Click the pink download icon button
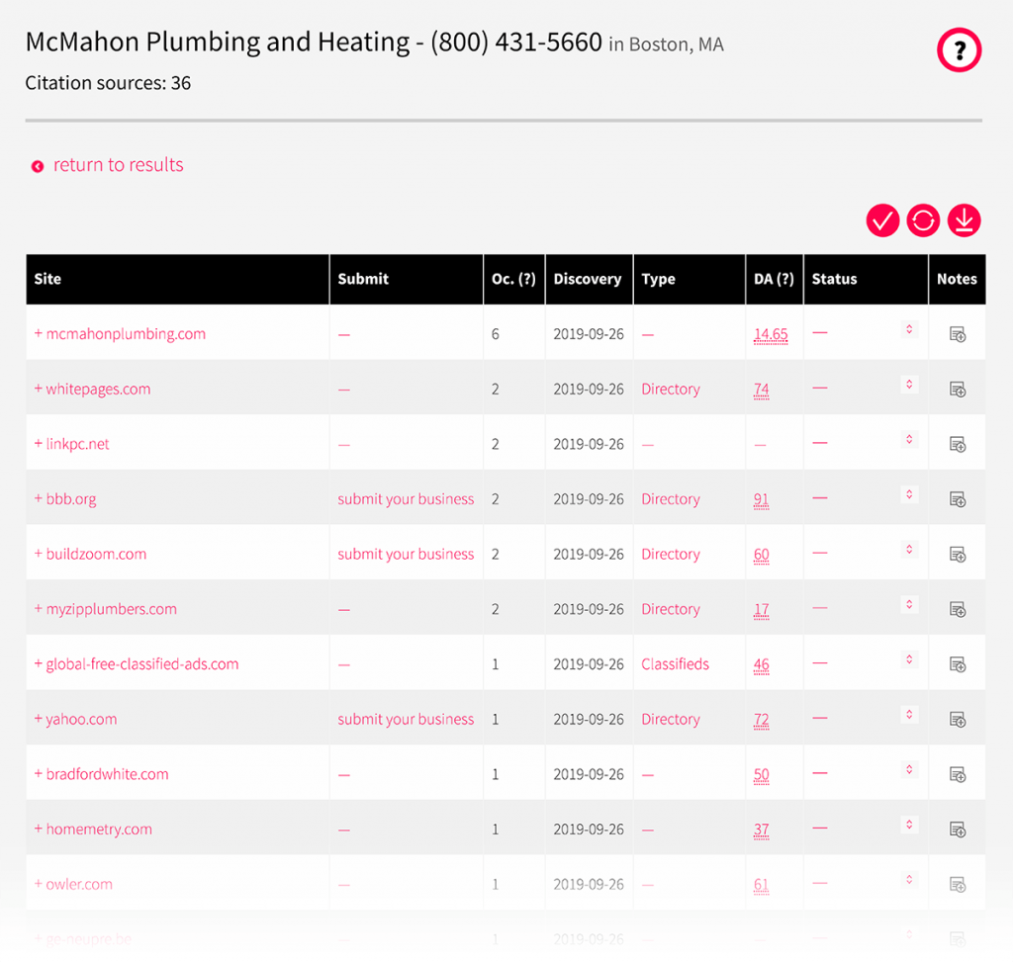The width and height of the screenshot is (1013, 962). coord(964,220)
